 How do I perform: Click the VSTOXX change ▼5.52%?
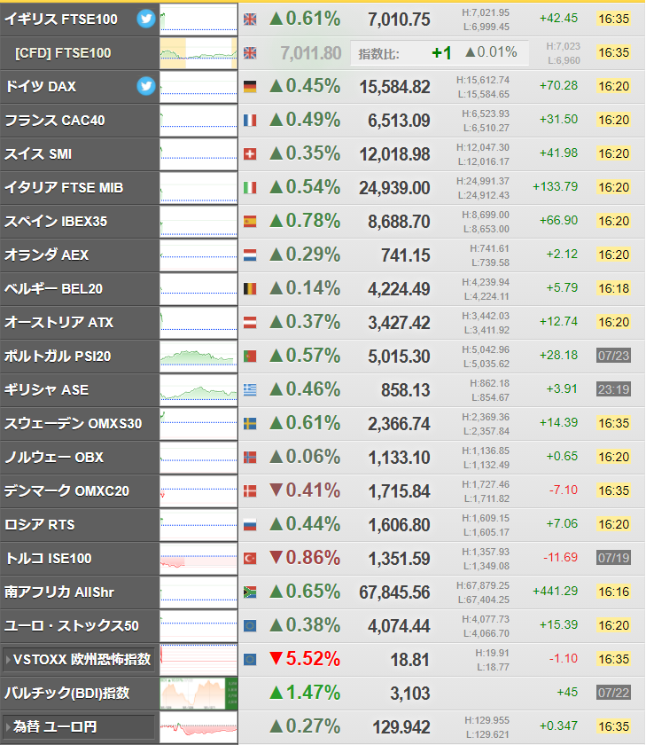click(305, 659)
